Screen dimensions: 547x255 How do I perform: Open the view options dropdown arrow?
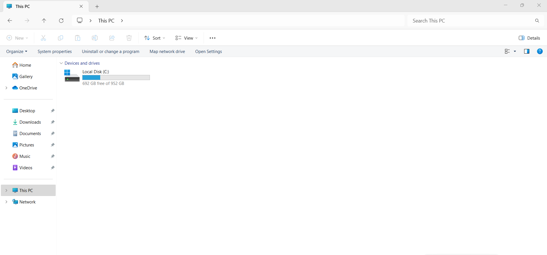point(515,51)
